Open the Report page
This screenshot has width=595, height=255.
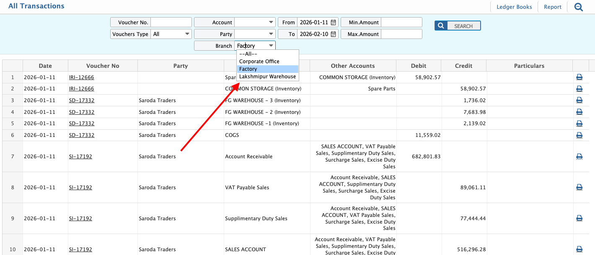coord(553,7)
